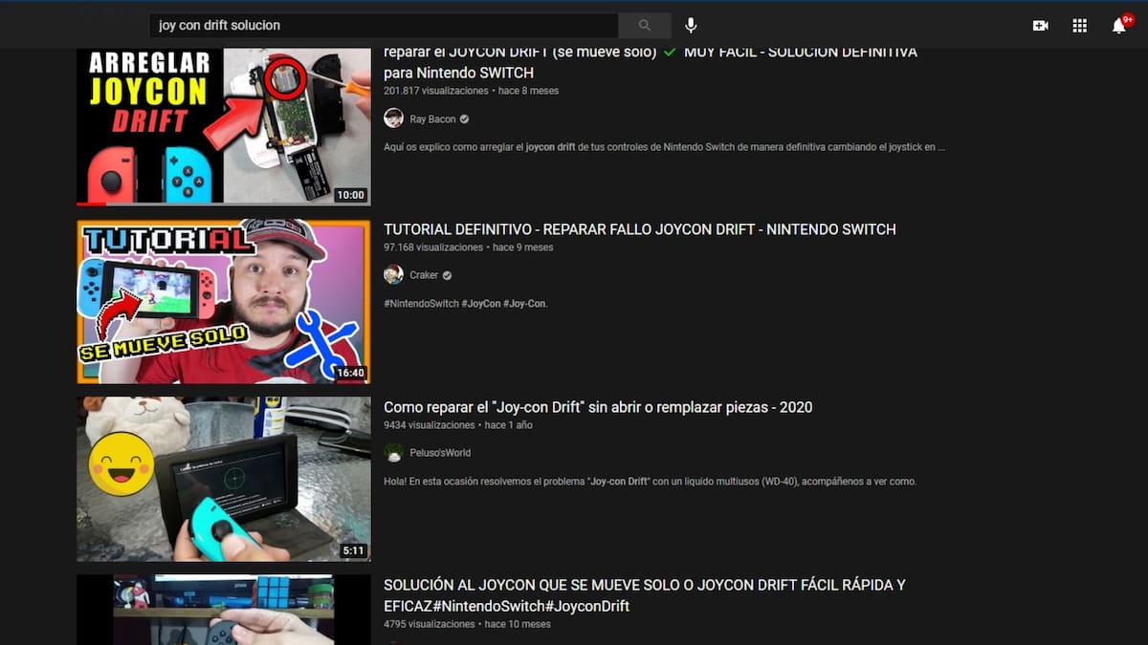Go to Ray Bacon channel name

(x=432, y=119)
